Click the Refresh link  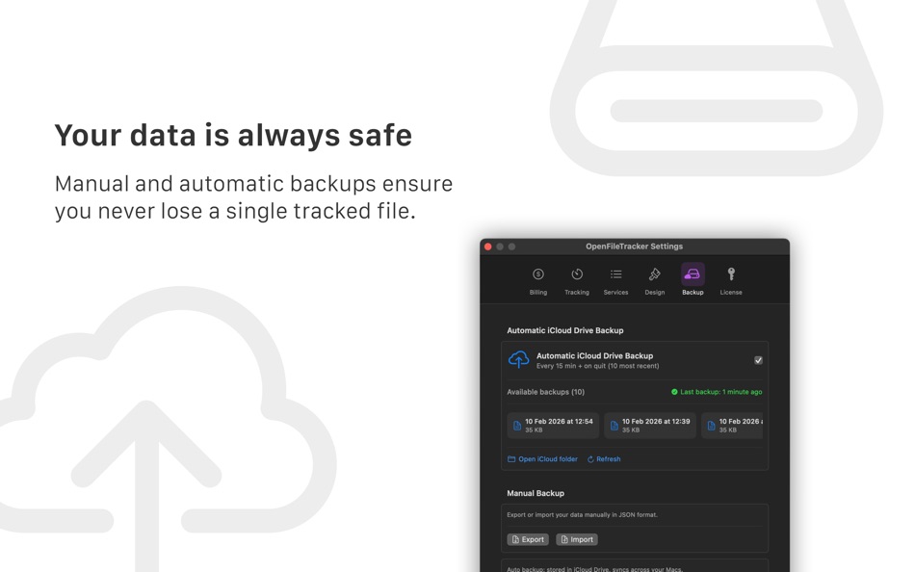pos(605,459)
